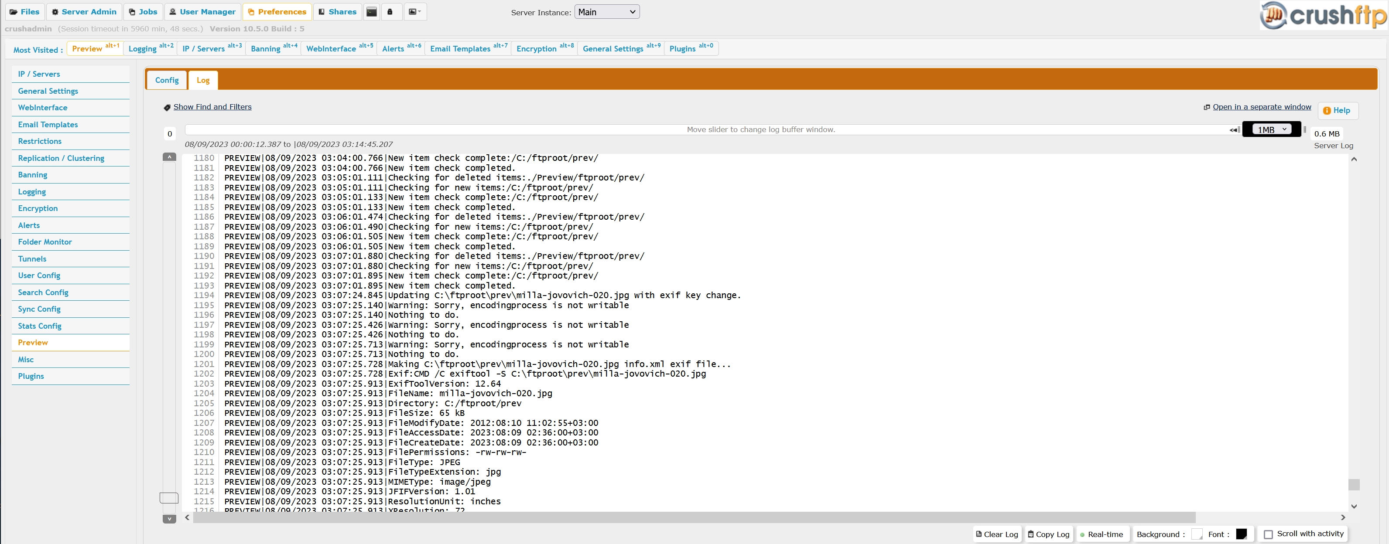Click the Copy Log button

point(1049,534)
